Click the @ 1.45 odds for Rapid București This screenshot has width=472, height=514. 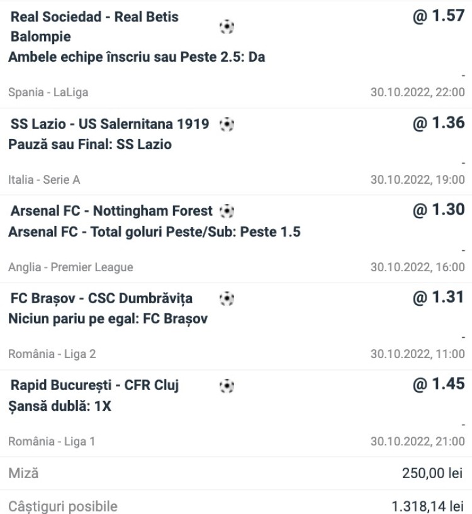(x=439, y=384)
